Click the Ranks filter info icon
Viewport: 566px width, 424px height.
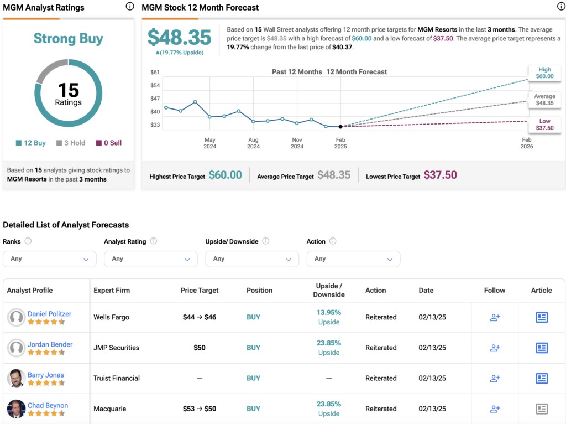(x=28, y=241)
